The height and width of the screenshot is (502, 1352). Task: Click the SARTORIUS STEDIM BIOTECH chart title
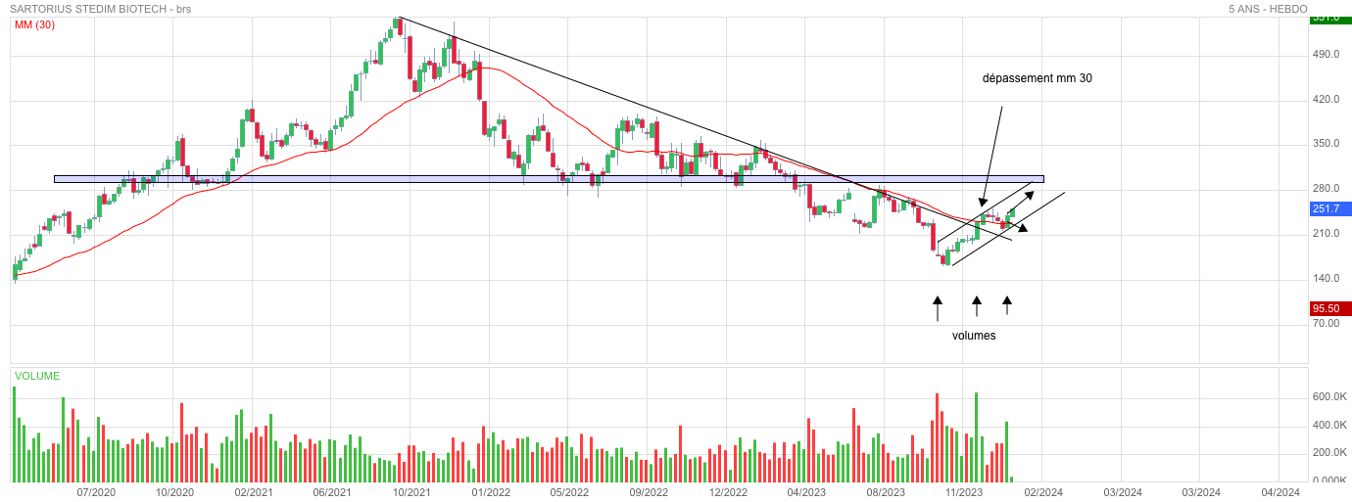(100, 9)
